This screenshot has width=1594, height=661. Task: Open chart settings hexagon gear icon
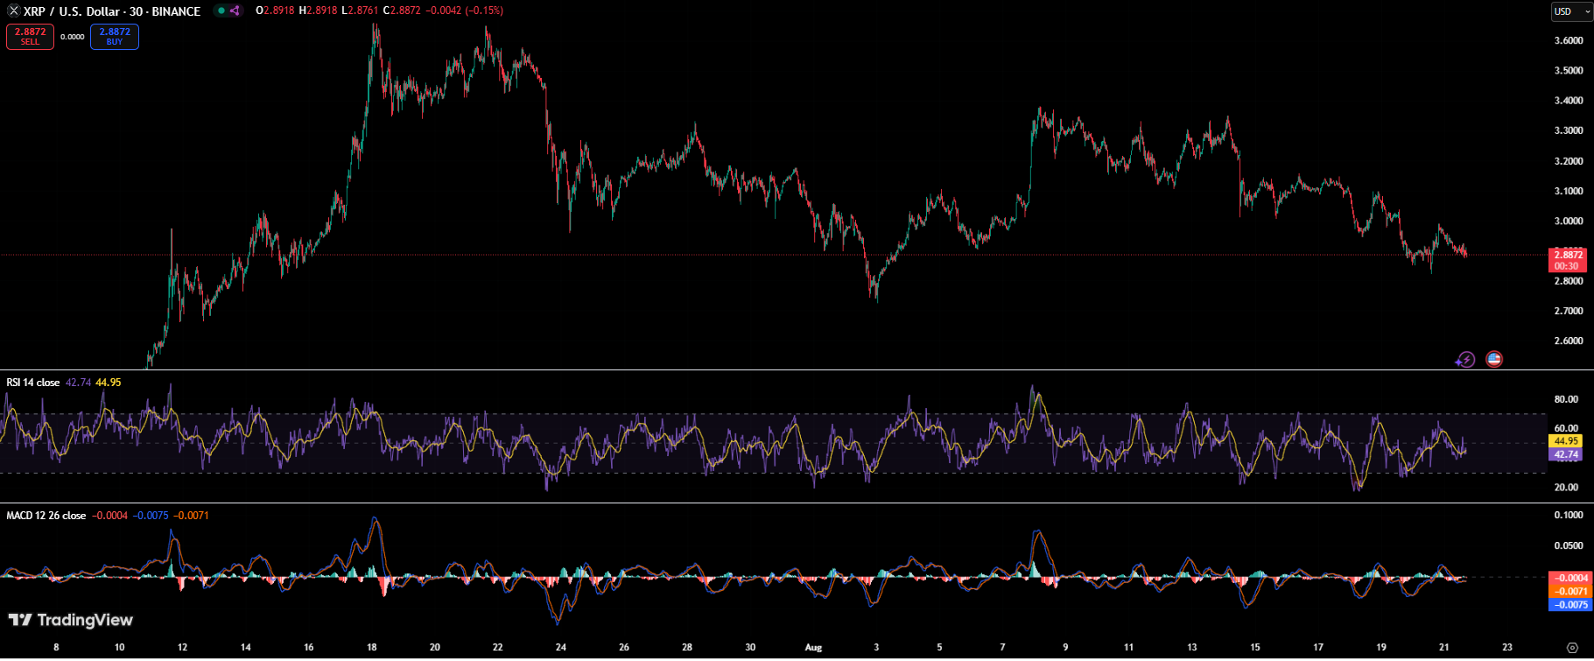click(1572, 648)
